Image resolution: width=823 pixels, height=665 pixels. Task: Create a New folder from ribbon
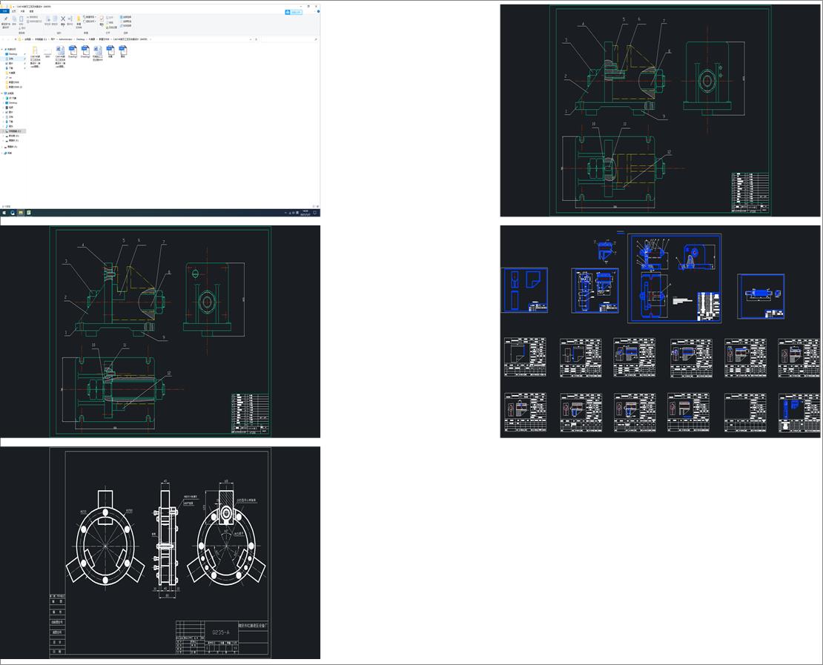click(x=79, y=21)
